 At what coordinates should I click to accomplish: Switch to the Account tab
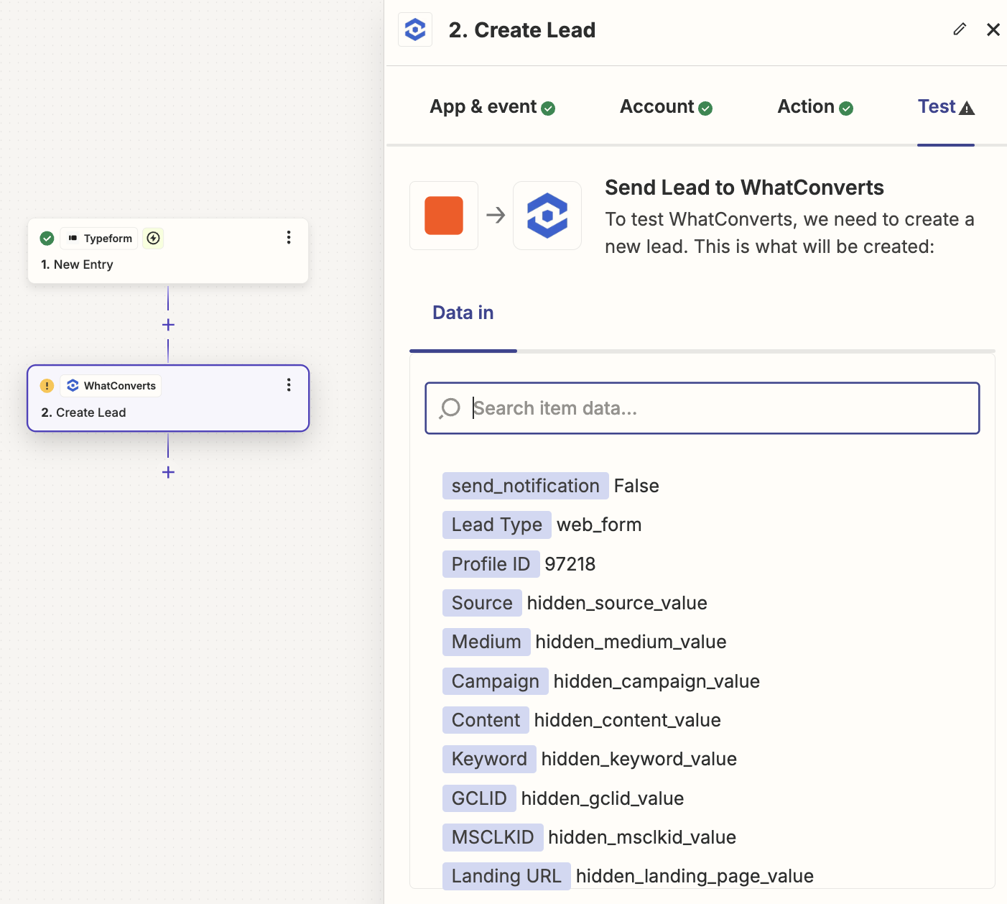666,106
